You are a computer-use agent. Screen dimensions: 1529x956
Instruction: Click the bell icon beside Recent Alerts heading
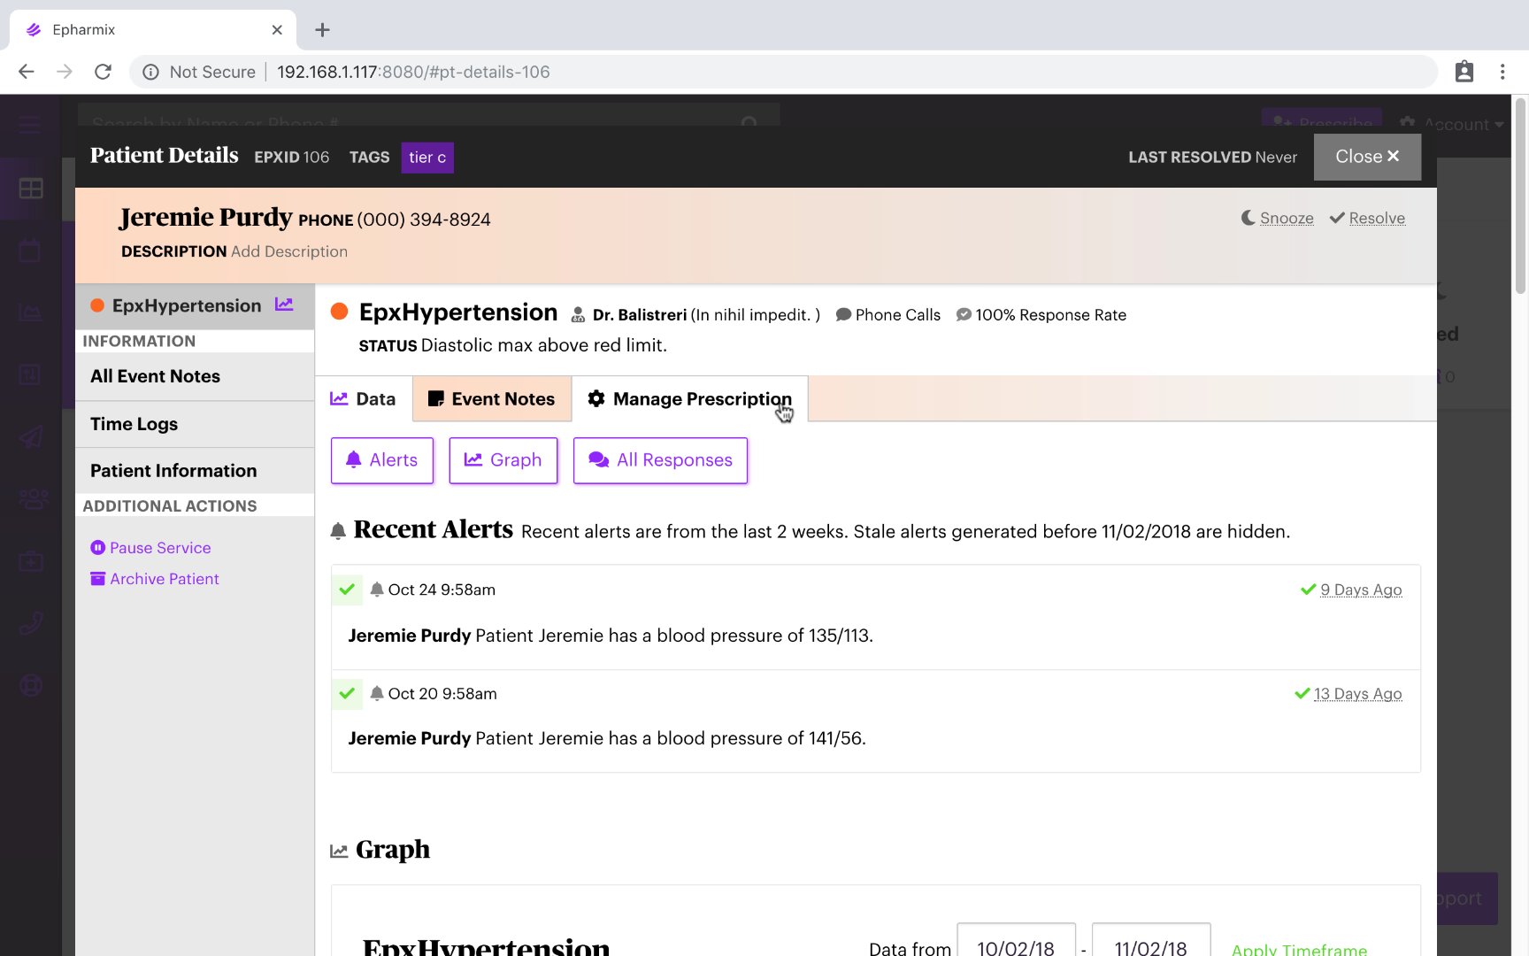[x=338, y=531]
